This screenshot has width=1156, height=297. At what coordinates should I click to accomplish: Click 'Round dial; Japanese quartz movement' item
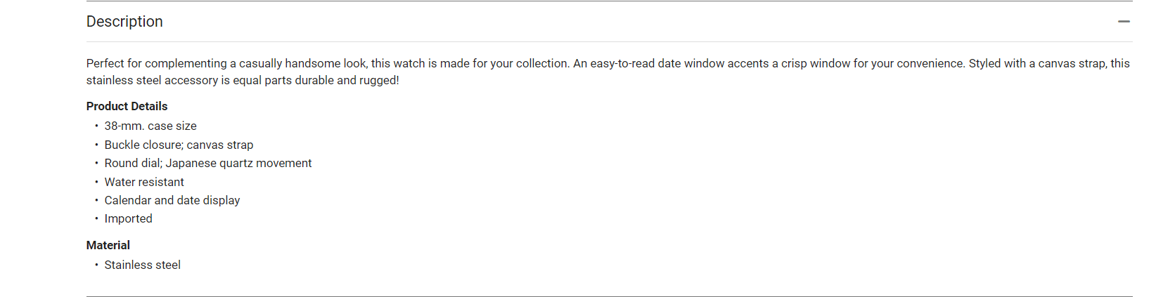(x=207, y=163)
